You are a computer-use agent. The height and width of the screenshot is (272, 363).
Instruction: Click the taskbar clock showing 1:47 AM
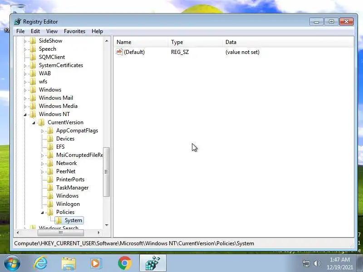tap(339, 263)
